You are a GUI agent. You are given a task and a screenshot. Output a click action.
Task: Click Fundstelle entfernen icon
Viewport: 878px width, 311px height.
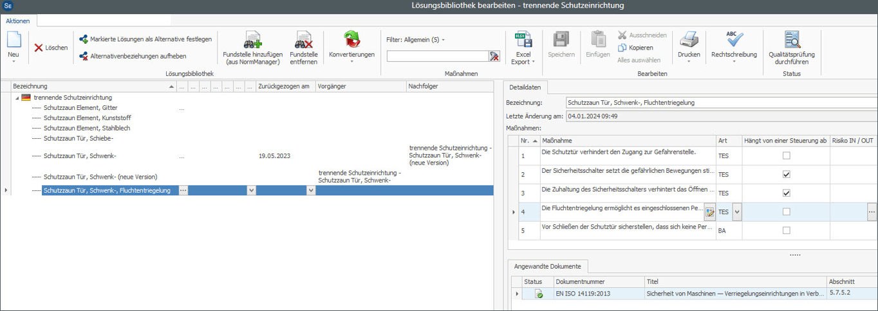coord(303,40)
